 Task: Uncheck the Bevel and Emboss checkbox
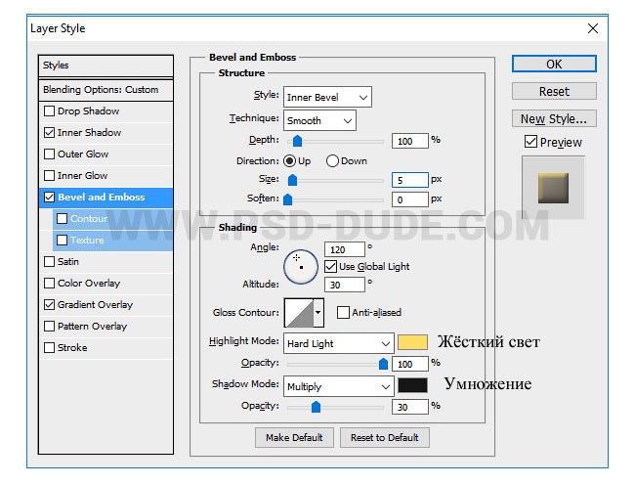[50, 197]
